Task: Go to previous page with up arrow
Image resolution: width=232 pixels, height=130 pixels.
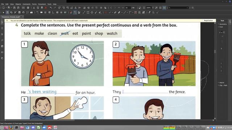Action: (x=119, y=8)
